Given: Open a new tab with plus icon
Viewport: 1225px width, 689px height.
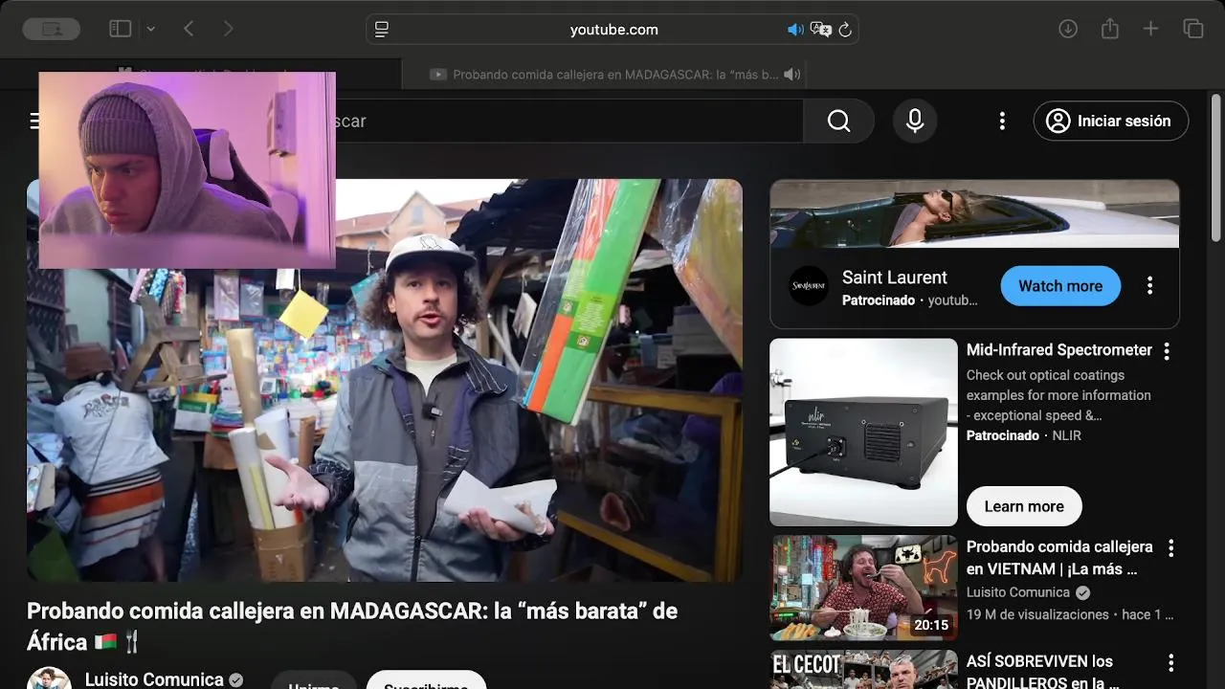Looking at the screenshot, I should [1151, 30].
